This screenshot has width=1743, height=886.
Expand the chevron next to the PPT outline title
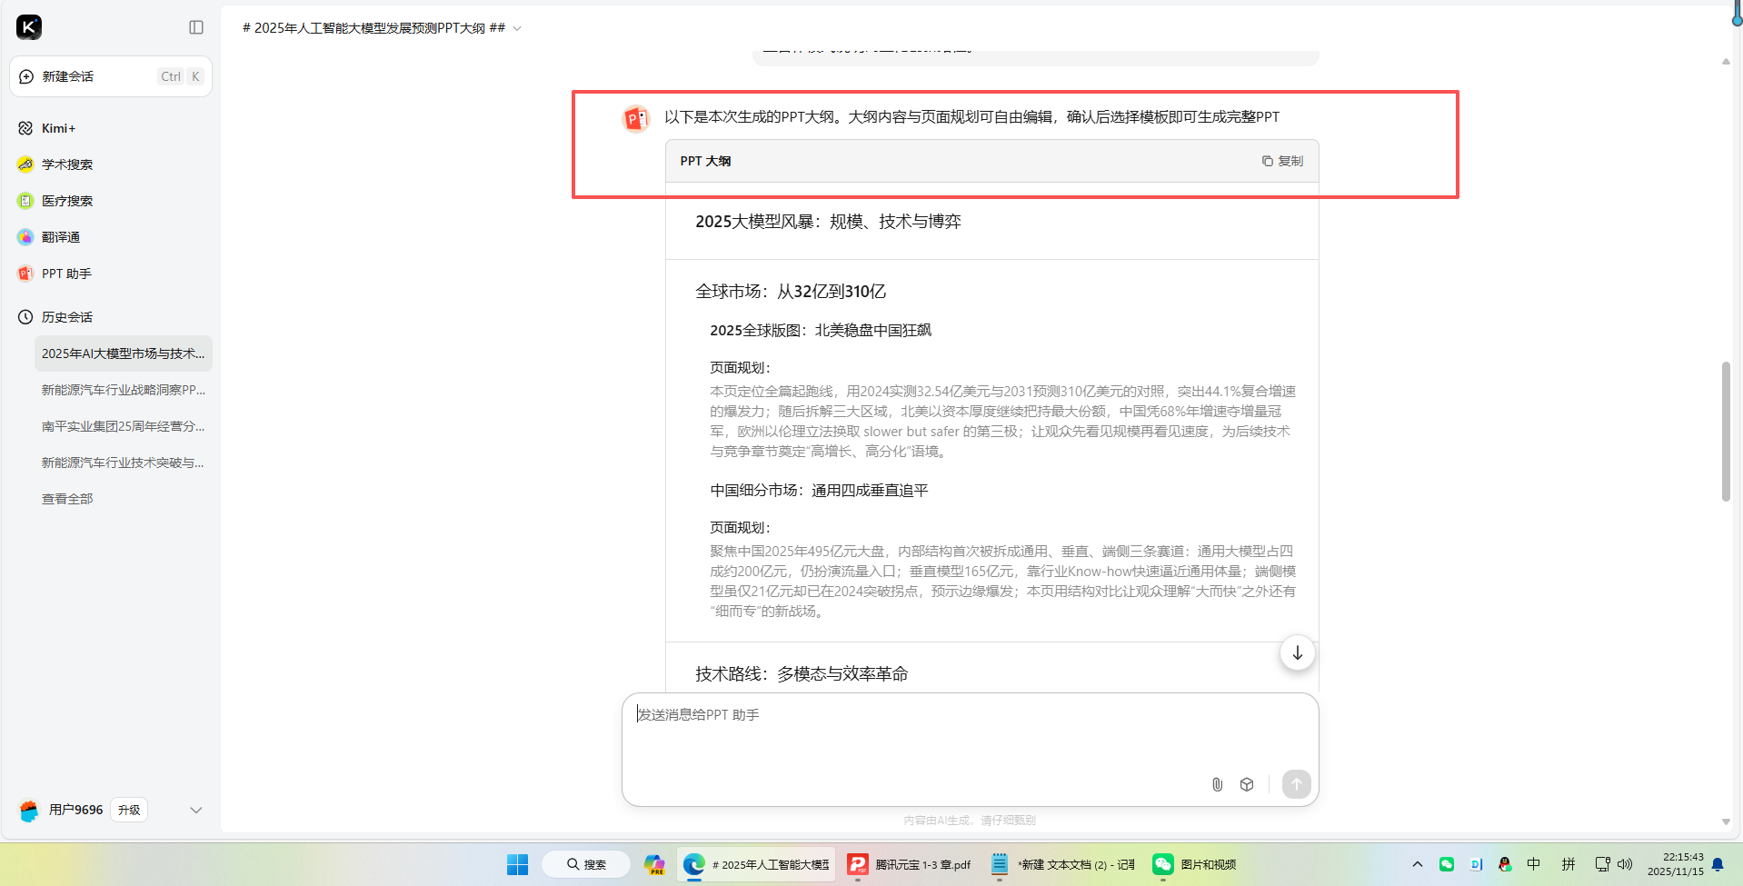coord(516,28)
